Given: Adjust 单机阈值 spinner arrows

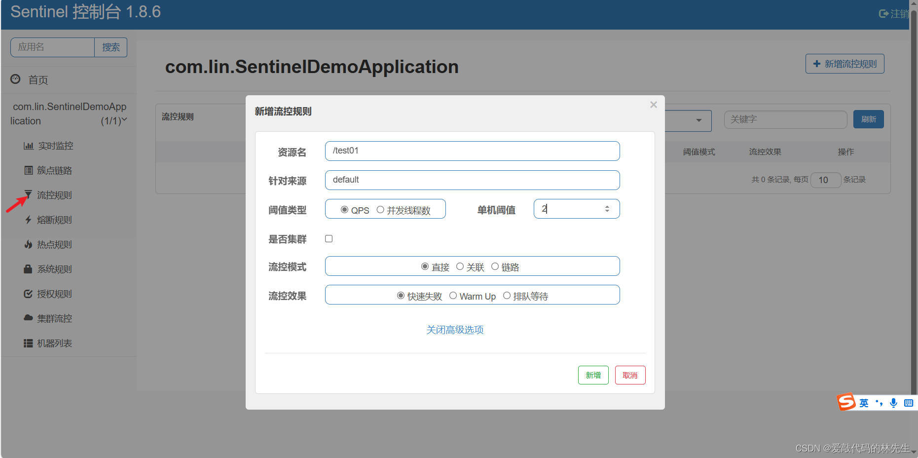Looking at the screenshot, I should click(x=607, y=209).
